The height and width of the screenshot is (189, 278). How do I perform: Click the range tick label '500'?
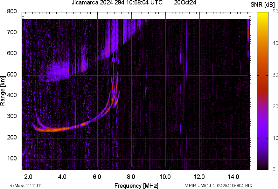coord(12,74)
